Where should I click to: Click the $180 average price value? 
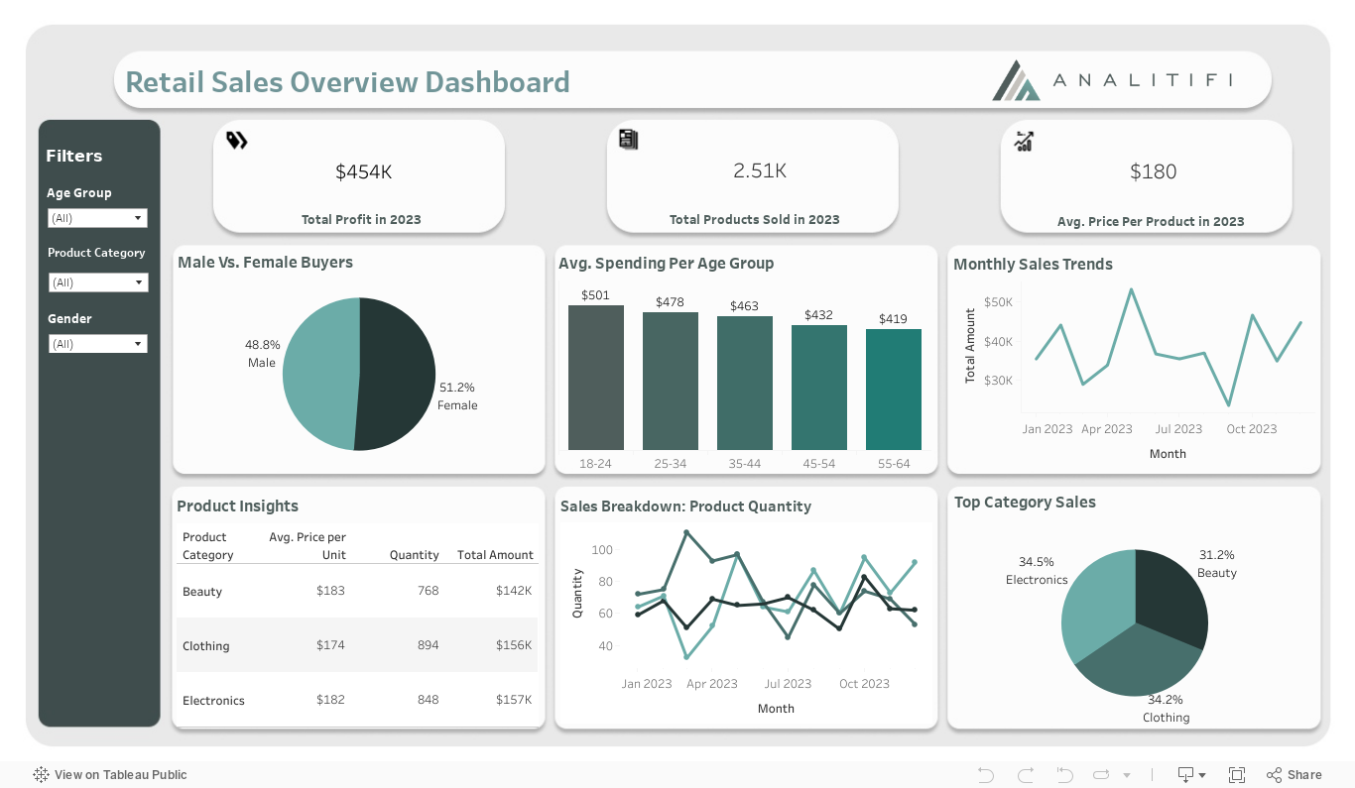[1153, 172]
